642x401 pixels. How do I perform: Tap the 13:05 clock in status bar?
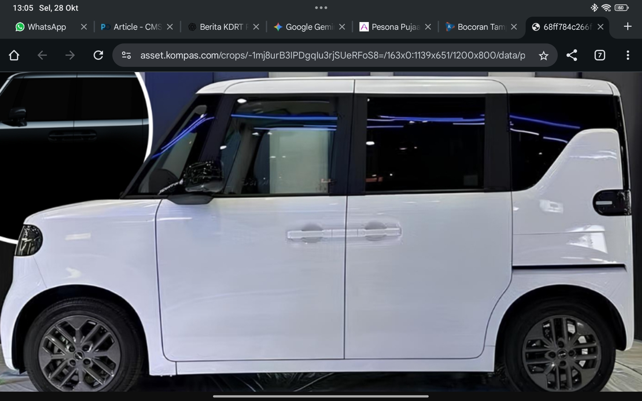point(23,8)
